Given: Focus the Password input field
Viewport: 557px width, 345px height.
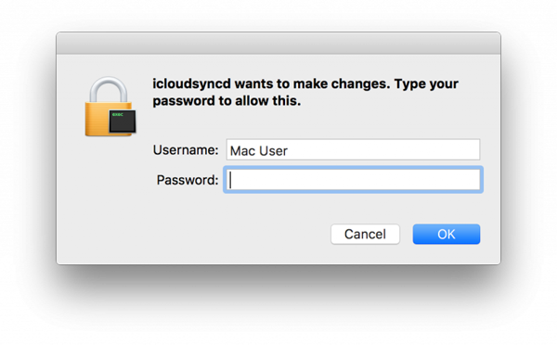Looking at the screenshot, I should [353, 180].
